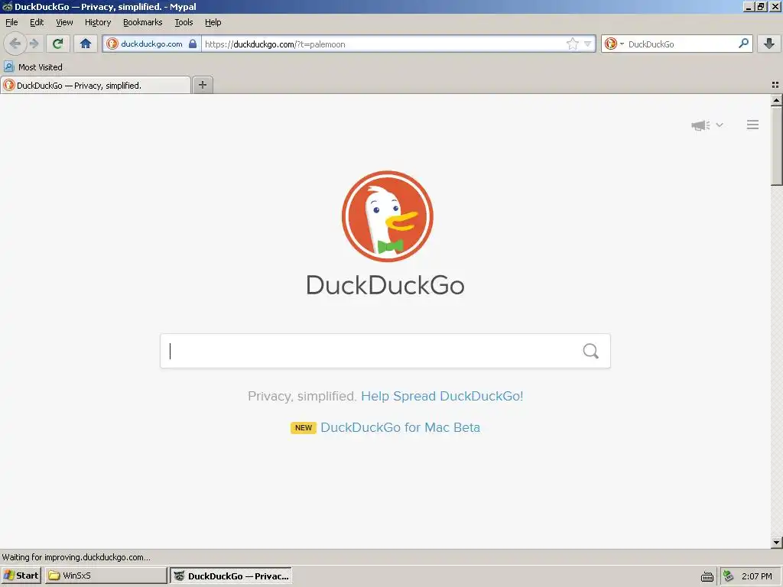Viewport: 783px width, 587px height.
Task: Click the Mypal raccoon title bar icon
Action: pyautogui.click(x=7, y=6)
